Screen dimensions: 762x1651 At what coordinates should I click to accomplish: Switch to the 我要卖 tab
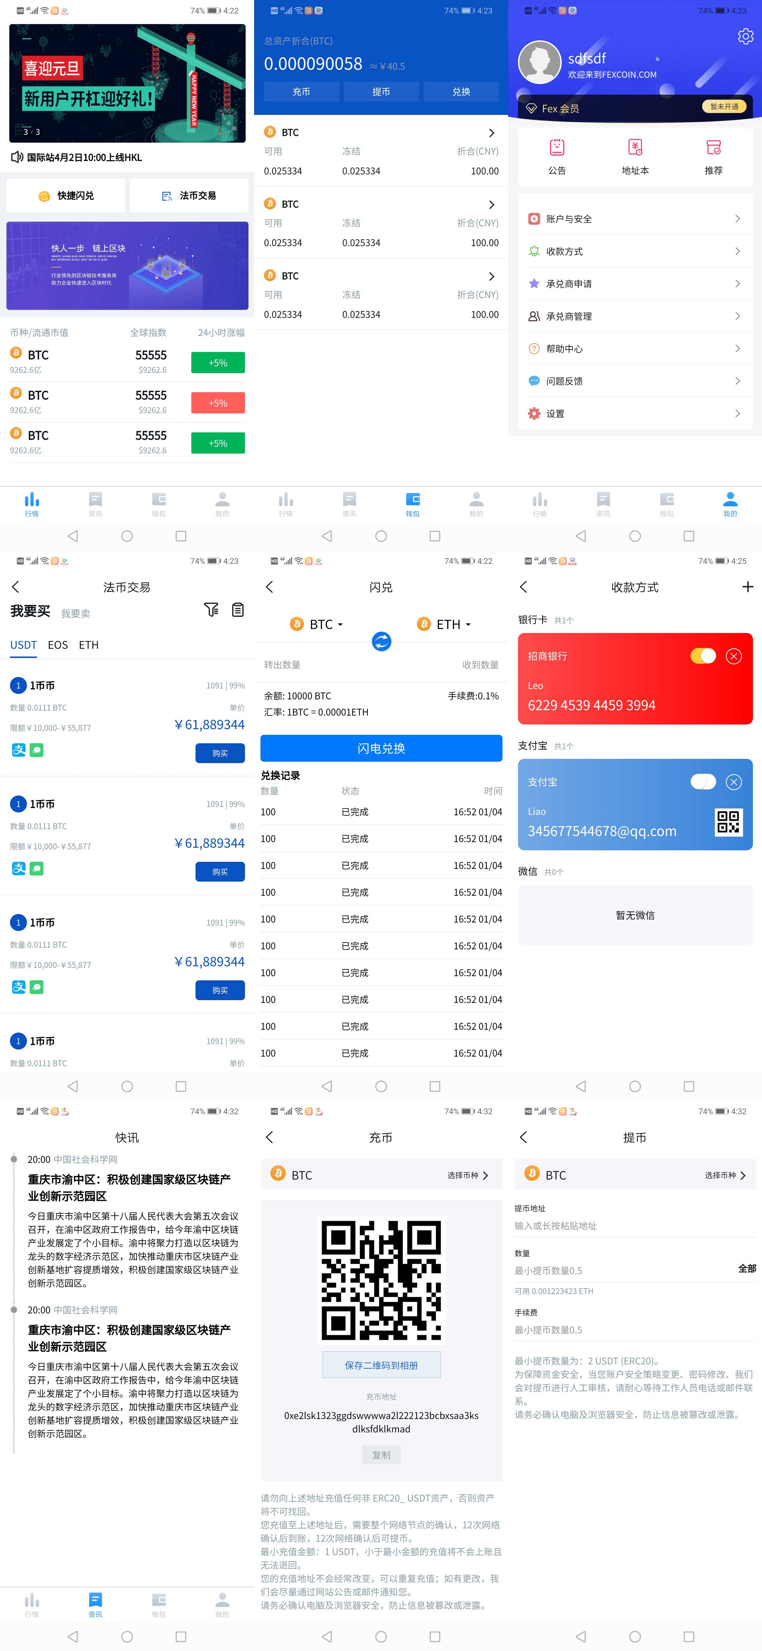[76, 613]
